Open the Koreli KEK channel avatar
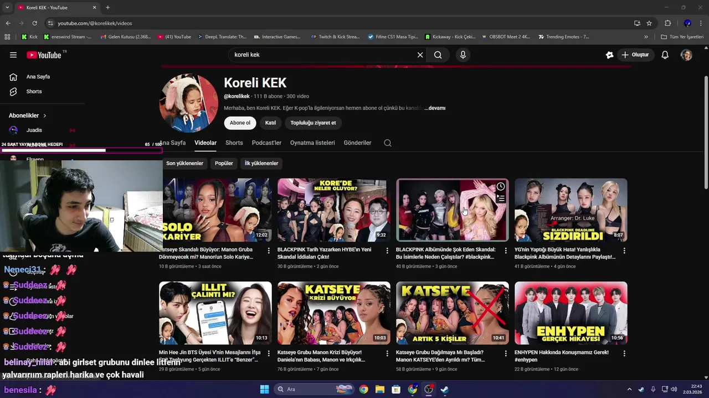The height and width of the screenshot is (398, 709). (188, 103)
